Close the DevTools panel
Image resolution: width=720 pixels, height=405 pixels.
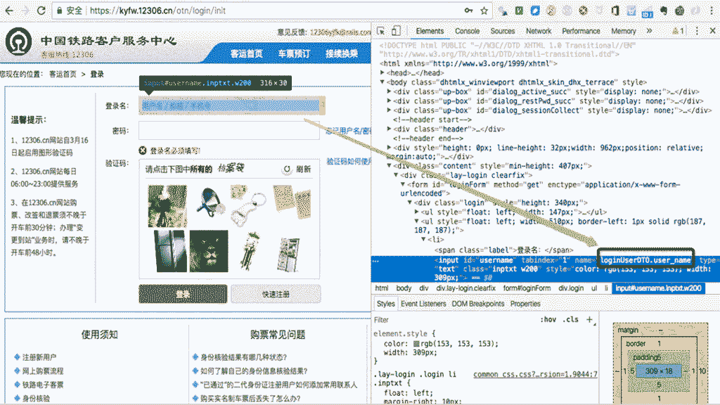pyautogui.click(x=713, y=31)
